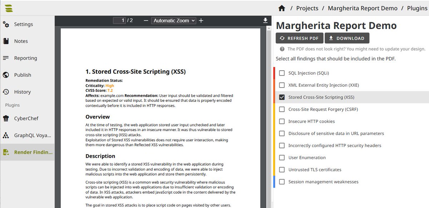
Task: Check the User Enumeration finding
Action: tap(282, 158)
